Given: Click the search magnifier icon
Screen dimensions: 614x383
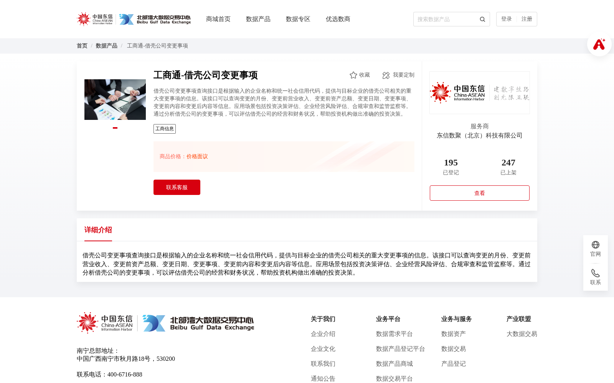Looking at the screenshot, I should 482,19.
